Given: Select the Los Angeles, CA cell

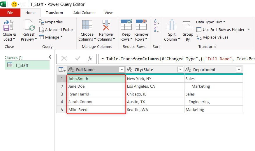Looking at the screenshot, I should pos(155,86).
